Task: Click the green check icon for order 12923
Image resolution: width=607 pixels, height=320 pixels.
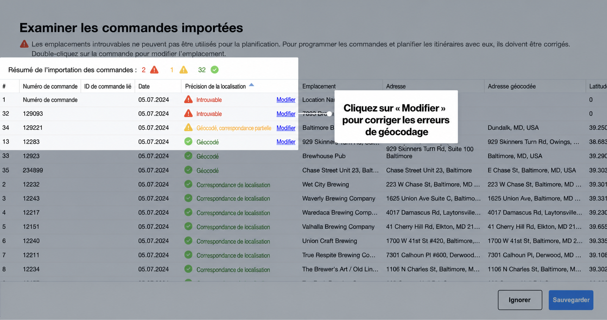Action: [188, 156]
